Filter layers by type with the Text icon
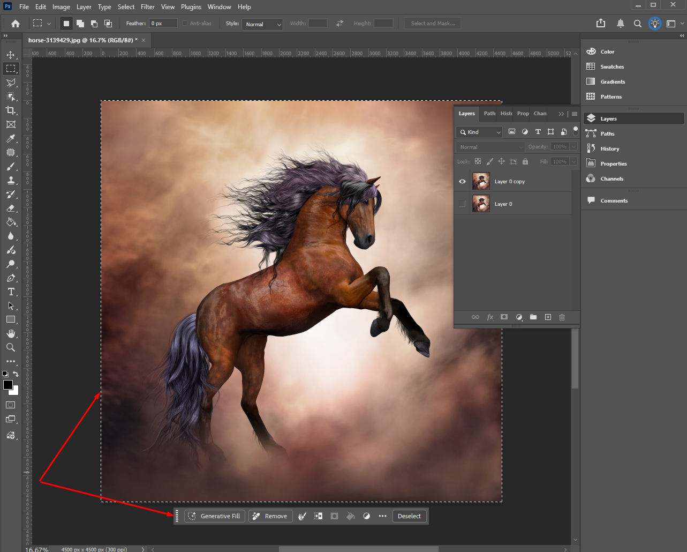The width and height of the screenshot is (687, 552). [538, 131]
